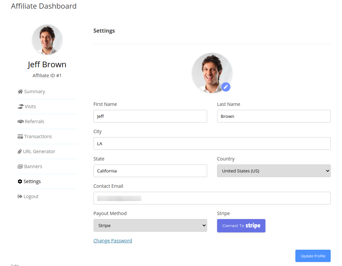Select the Settings menu item
This screenshot has height=266, width=342.
pyautogui.click(x=32, y=181)
